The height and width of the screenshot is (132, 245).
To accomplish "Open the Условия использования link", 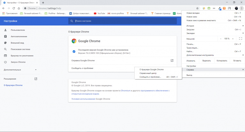I will coord(83,99).
